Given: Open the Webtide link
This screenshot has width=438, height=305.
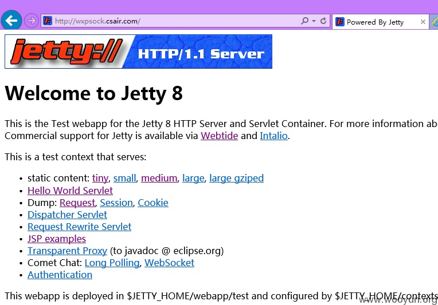Looking at the screenshot, I should (x=219, y=136).
